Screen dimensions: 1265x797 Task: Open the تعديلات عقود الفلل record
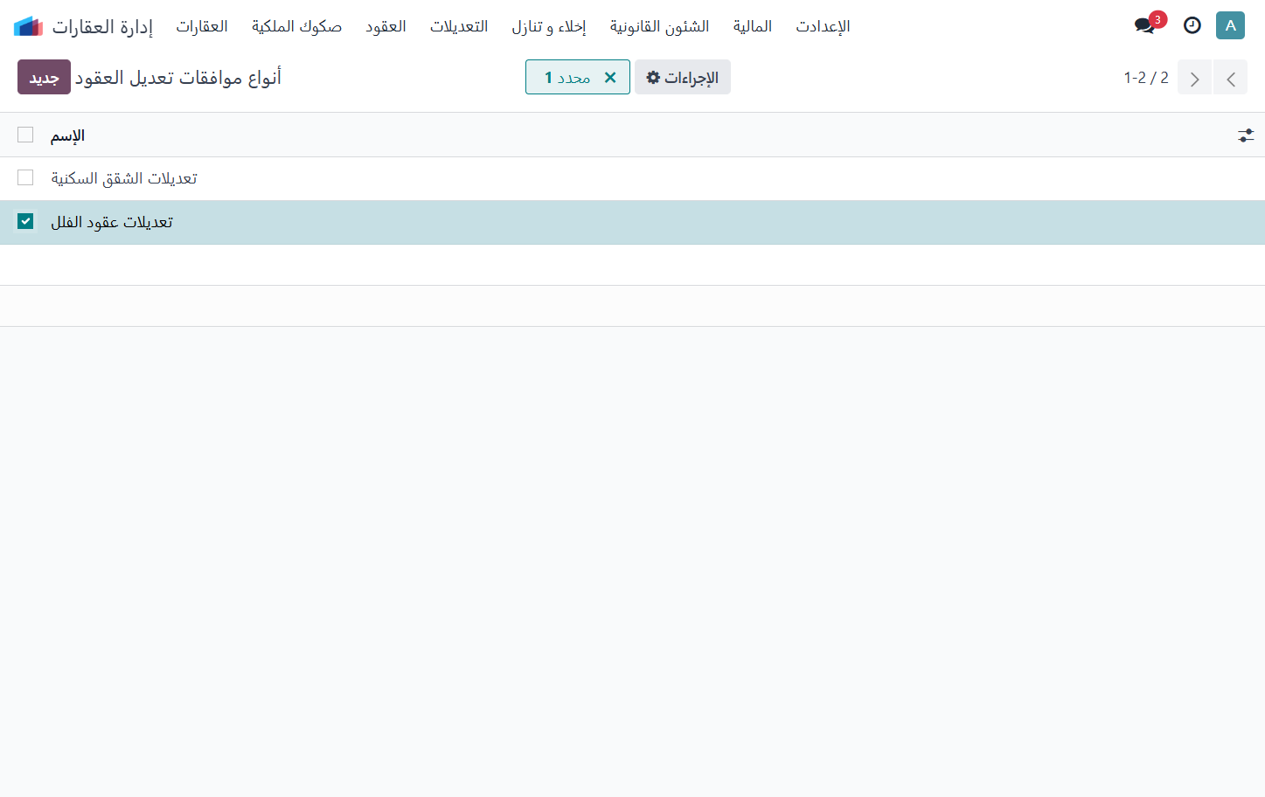tap(112, 222)
